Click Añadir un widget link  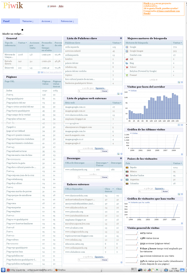[13, 34]
